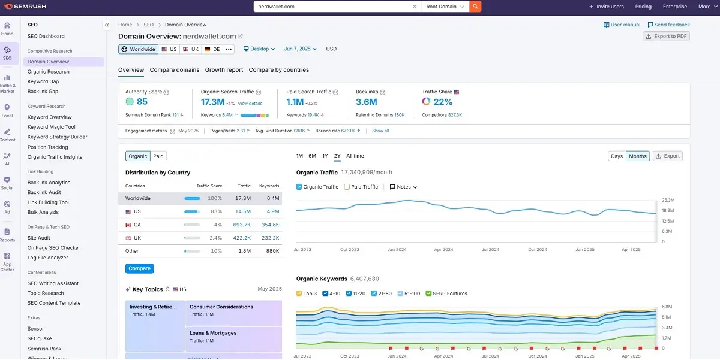Click the Authority Score info icon

[x=166, y=92]
